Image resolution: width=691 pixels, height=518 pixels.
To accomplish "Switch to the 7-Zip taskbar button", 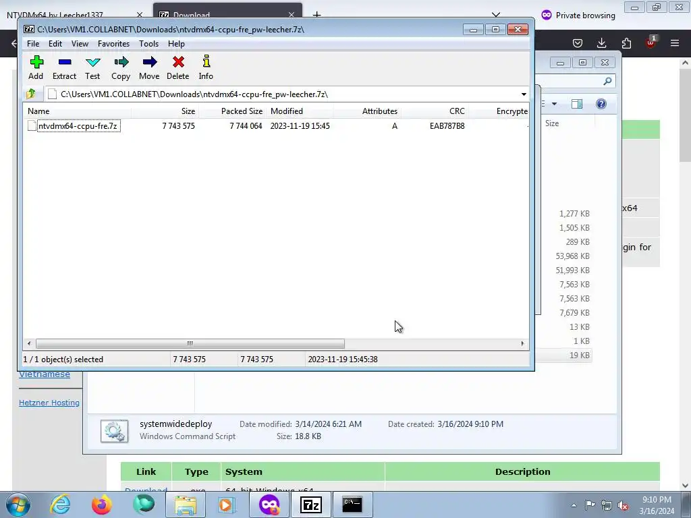I will [310, 505].
